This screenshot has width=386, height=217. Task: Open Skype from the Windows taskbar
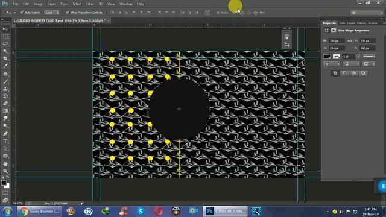[141, 212]
